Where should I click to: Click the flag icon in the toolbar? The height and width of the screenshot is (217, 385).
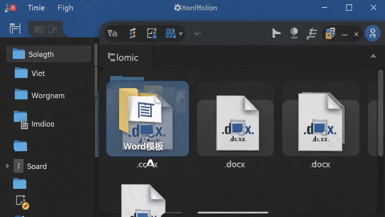[276, 33]
